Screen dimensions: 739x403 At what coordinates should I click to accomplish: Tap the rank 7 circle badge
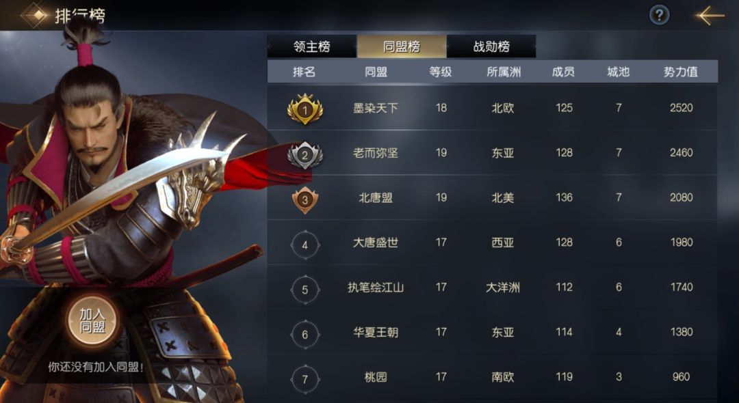point(305,379)
